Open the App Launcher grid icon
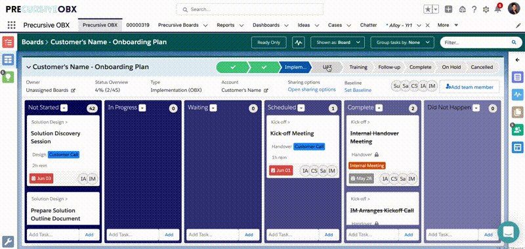Image resolution: width=525 pixels, height=249 pixels. (11, 25)
